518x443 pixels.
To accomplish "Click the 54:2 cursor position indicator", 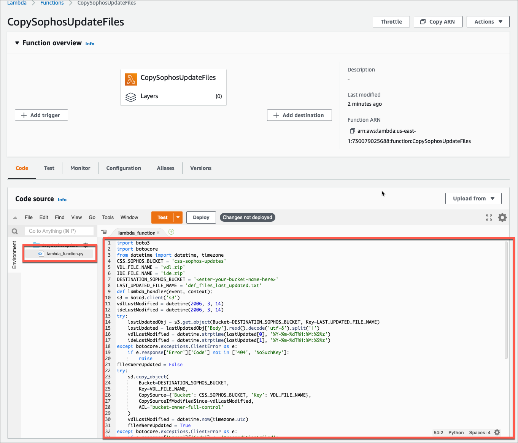I will coord(439,433).
